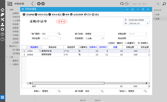Click 添加单据 in the form toolbar
This screenshot has height=102, width=167.
tap(28, 14)
